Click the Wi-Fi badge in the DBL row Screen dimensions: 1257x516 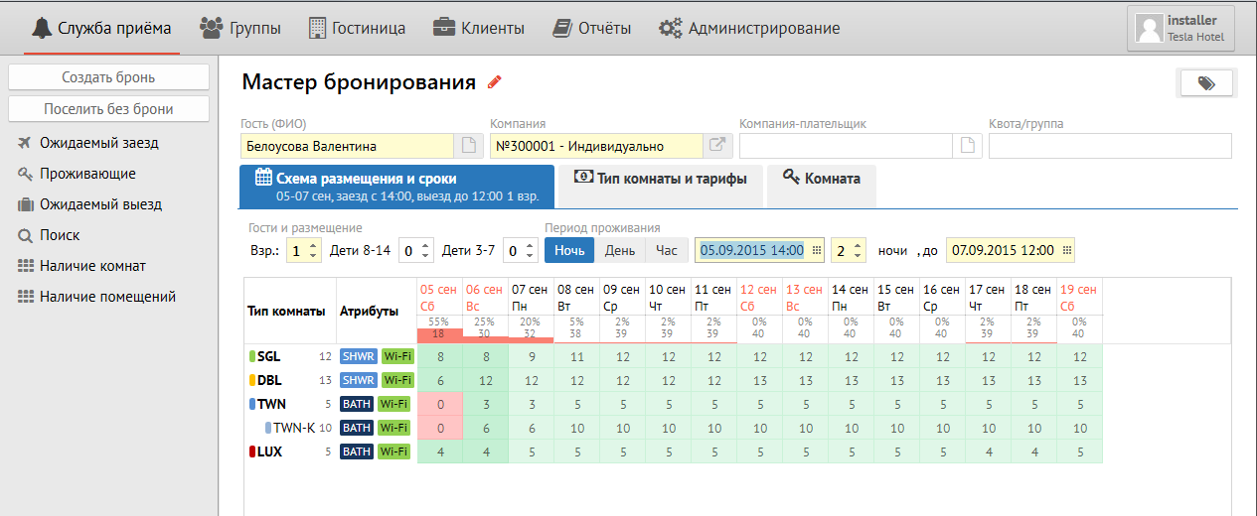[394, 380]
